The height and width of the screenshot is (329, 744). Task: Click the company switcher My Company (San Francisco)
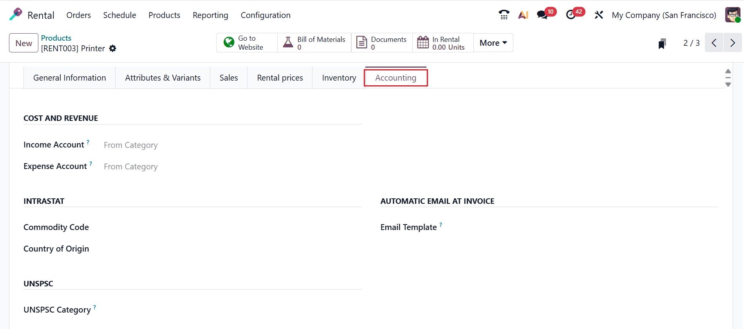(x=664, y=15)
